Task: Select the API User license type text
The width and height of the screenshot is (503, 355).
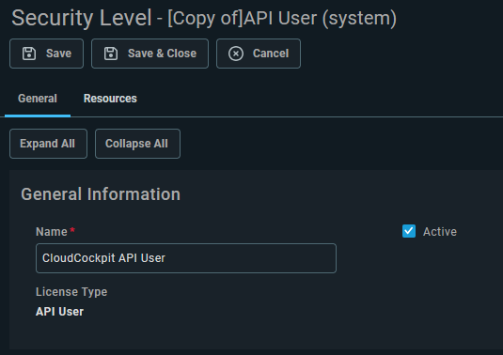Action: coord(59,312)
